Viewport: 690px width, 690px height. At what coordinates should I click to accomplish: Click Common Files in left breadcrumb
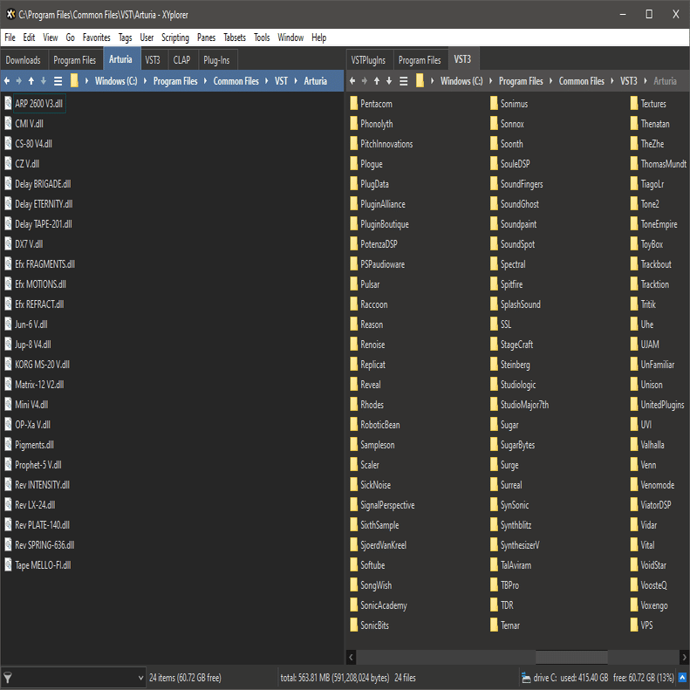coord(236,81)
